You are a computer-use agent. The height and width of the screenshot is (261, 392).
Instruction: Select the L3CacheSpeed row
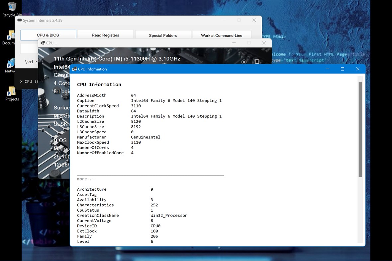click(x=105, y=132)
